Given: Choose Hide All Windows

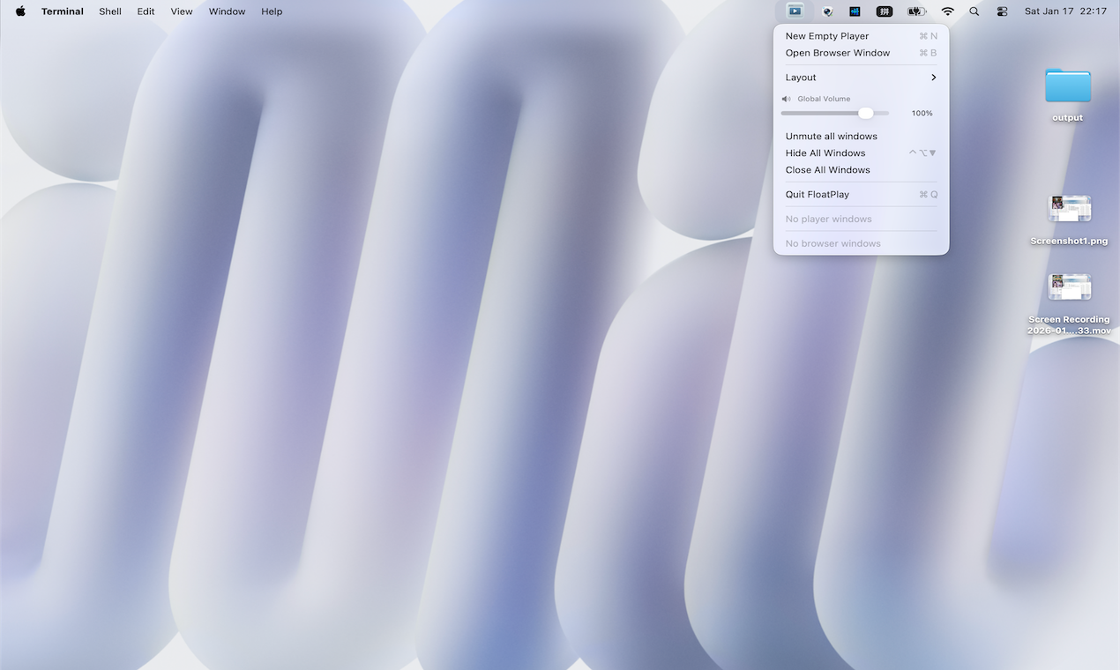Looking at the screenshot, I should coord(861,153).
